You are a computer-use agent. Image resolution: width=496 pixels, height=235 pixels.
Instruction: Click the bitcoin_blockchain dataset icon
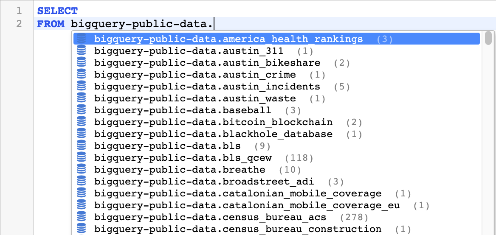tap(81, 122)
